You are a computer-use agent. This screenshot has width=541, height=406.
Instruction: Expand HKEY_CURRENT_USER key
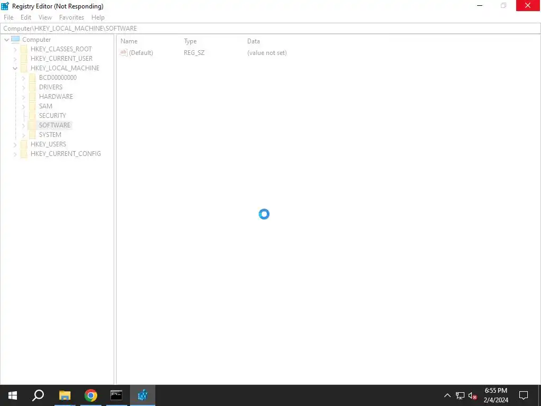pyautogui.click(x=15, y=59)
